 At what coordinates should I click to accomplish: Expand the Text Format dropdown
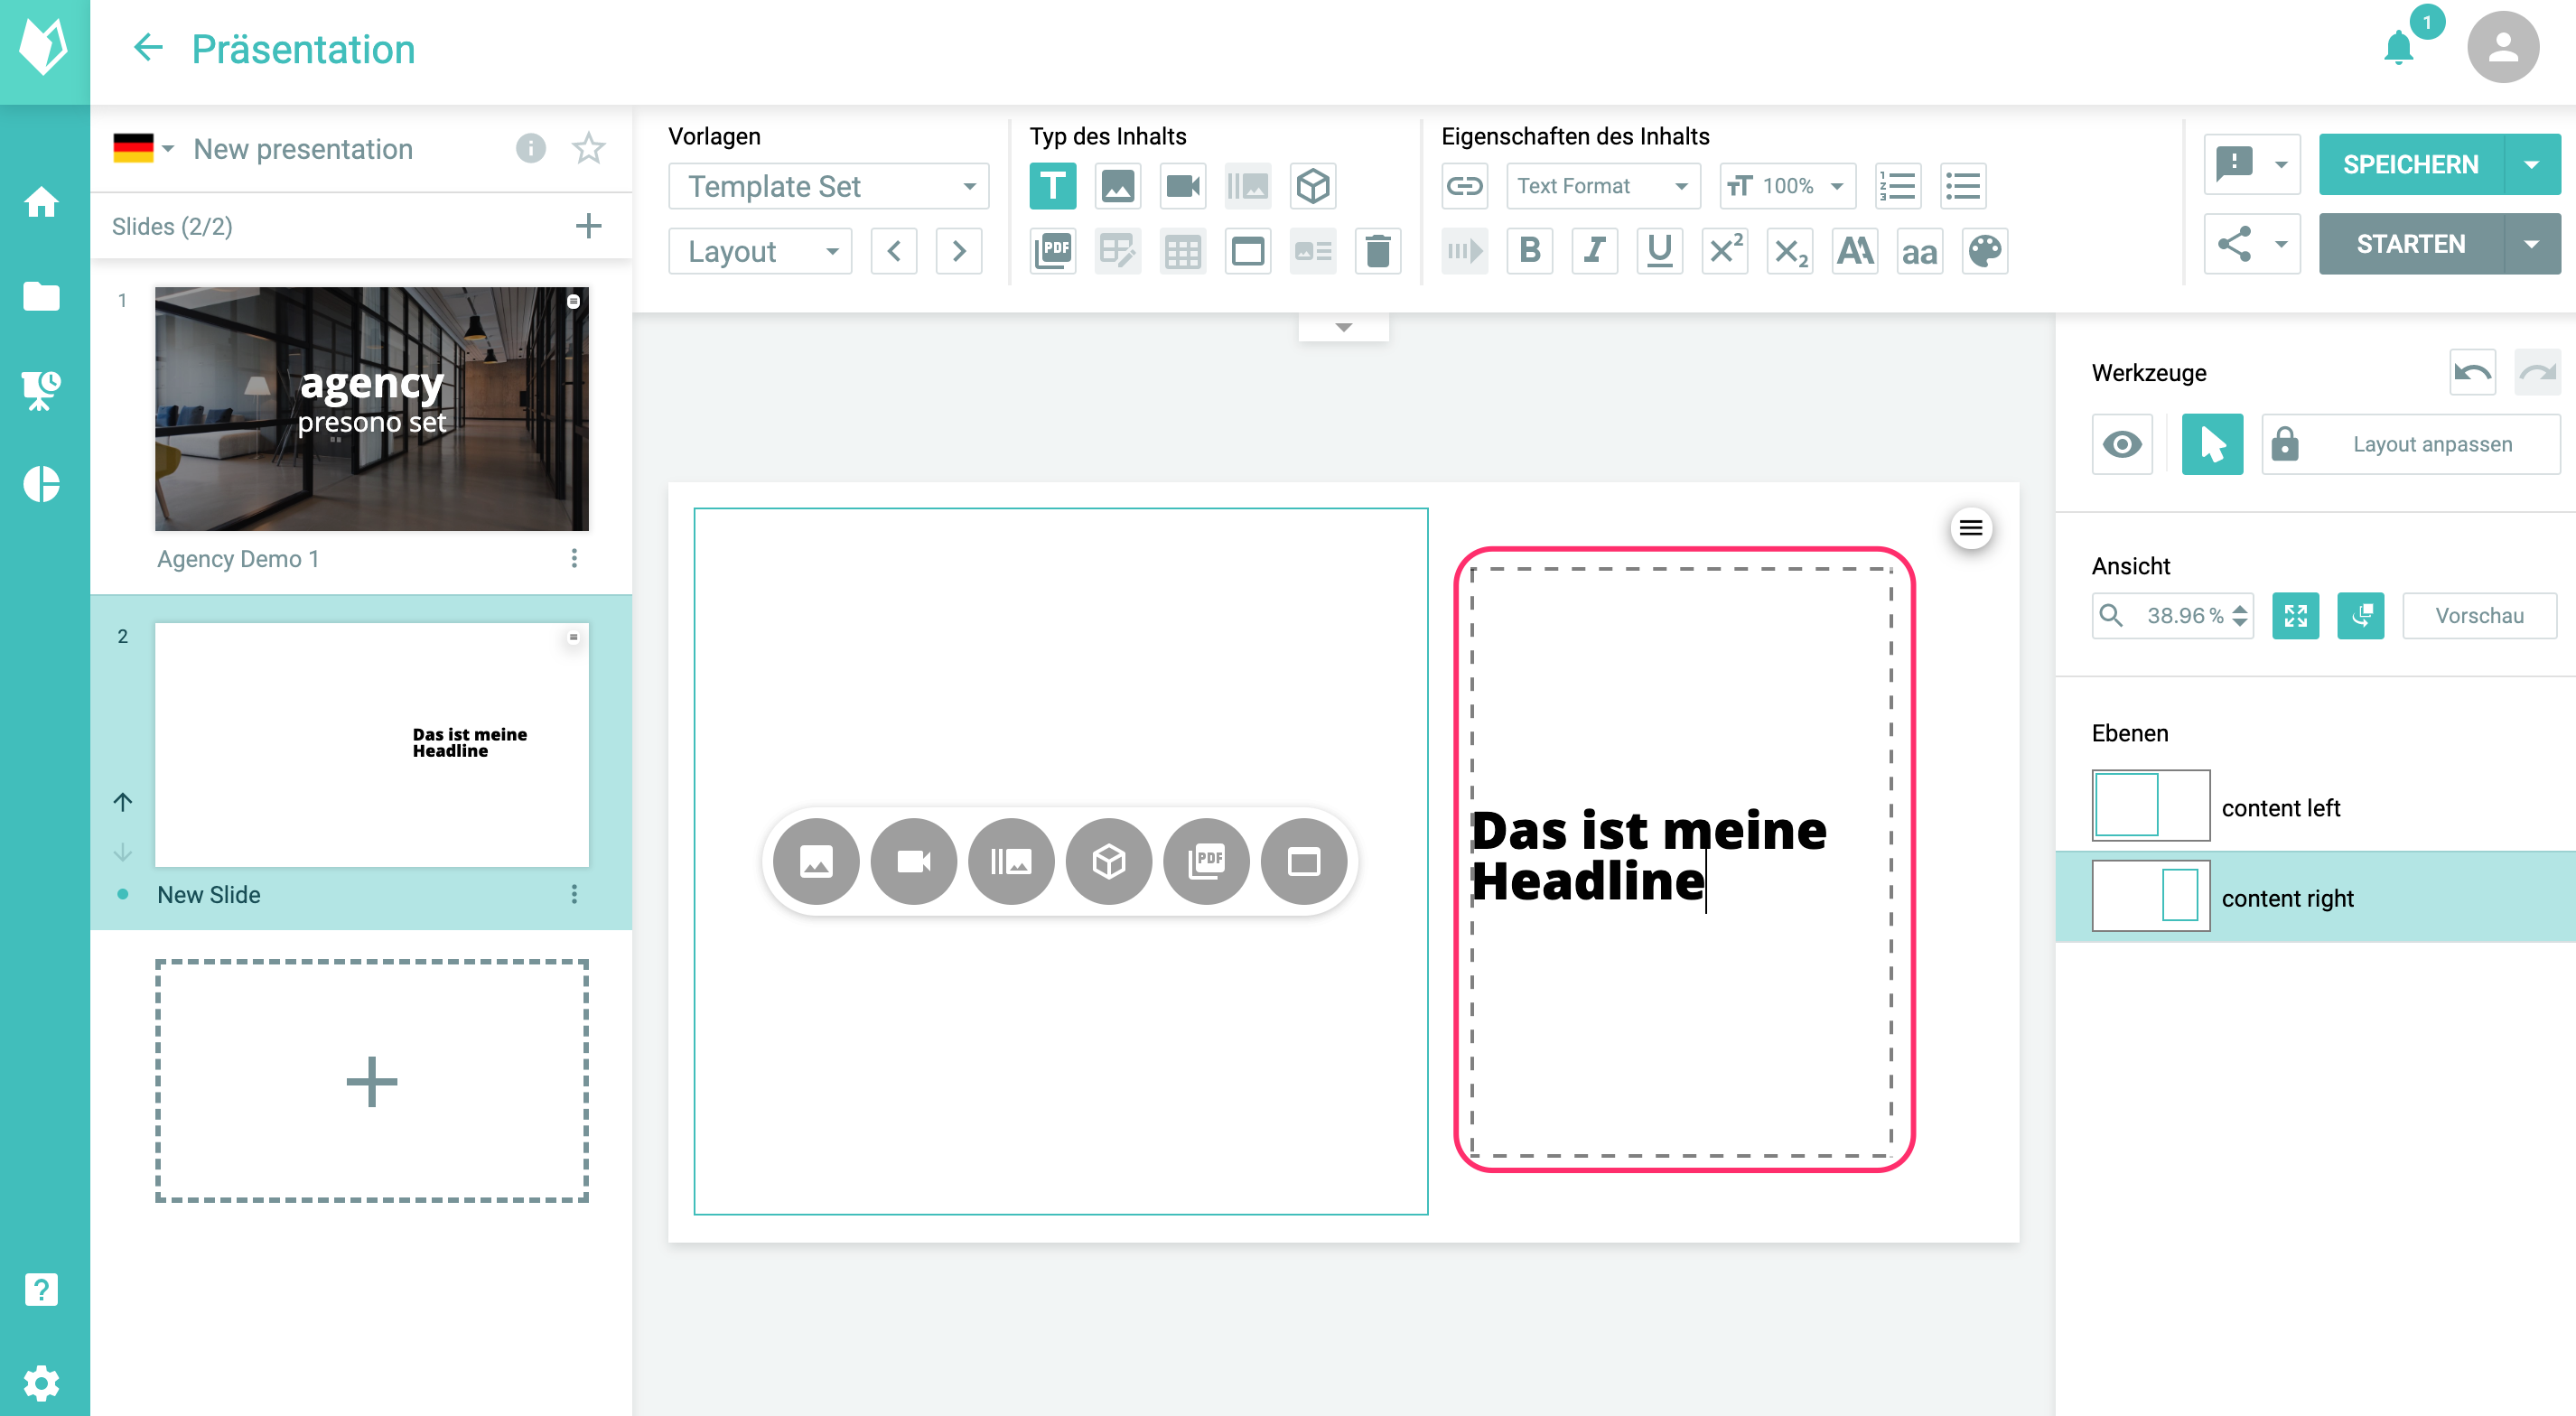1602,186
